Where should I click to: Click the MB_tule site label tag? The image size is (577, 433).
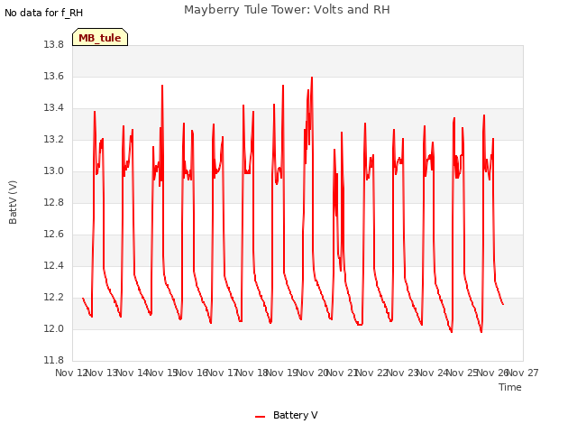tap(100, 37)
